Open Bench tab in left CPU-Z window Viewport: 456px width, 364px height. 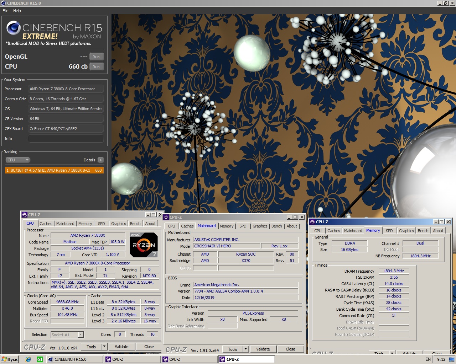point(135,224)
